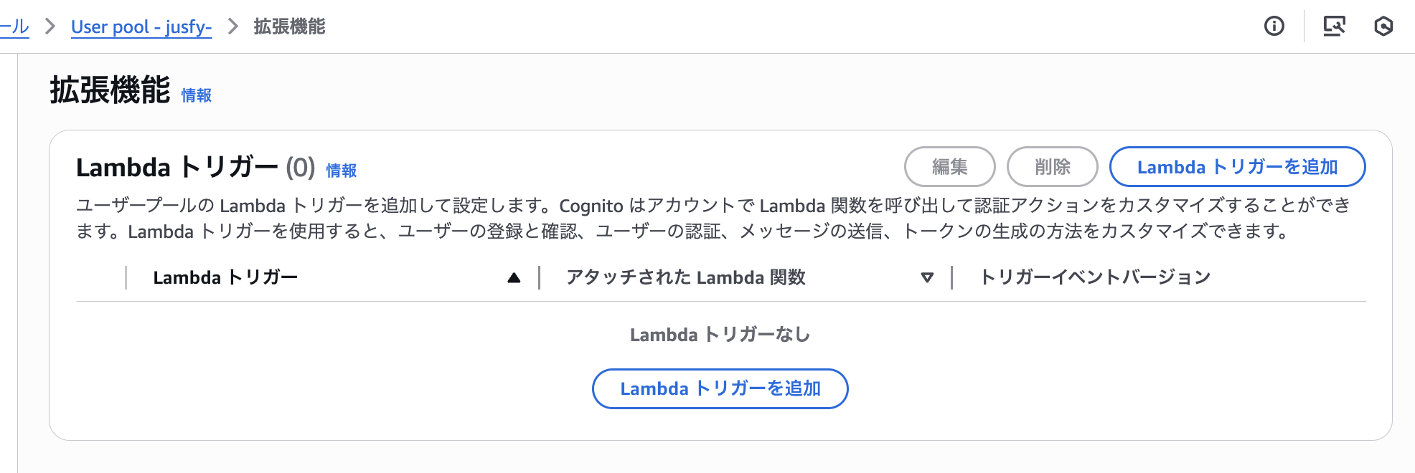The height and width of the screenshot is (473, 1415).
Task: Open the CloudShell tools icon top right
Action: [1335, 27]
